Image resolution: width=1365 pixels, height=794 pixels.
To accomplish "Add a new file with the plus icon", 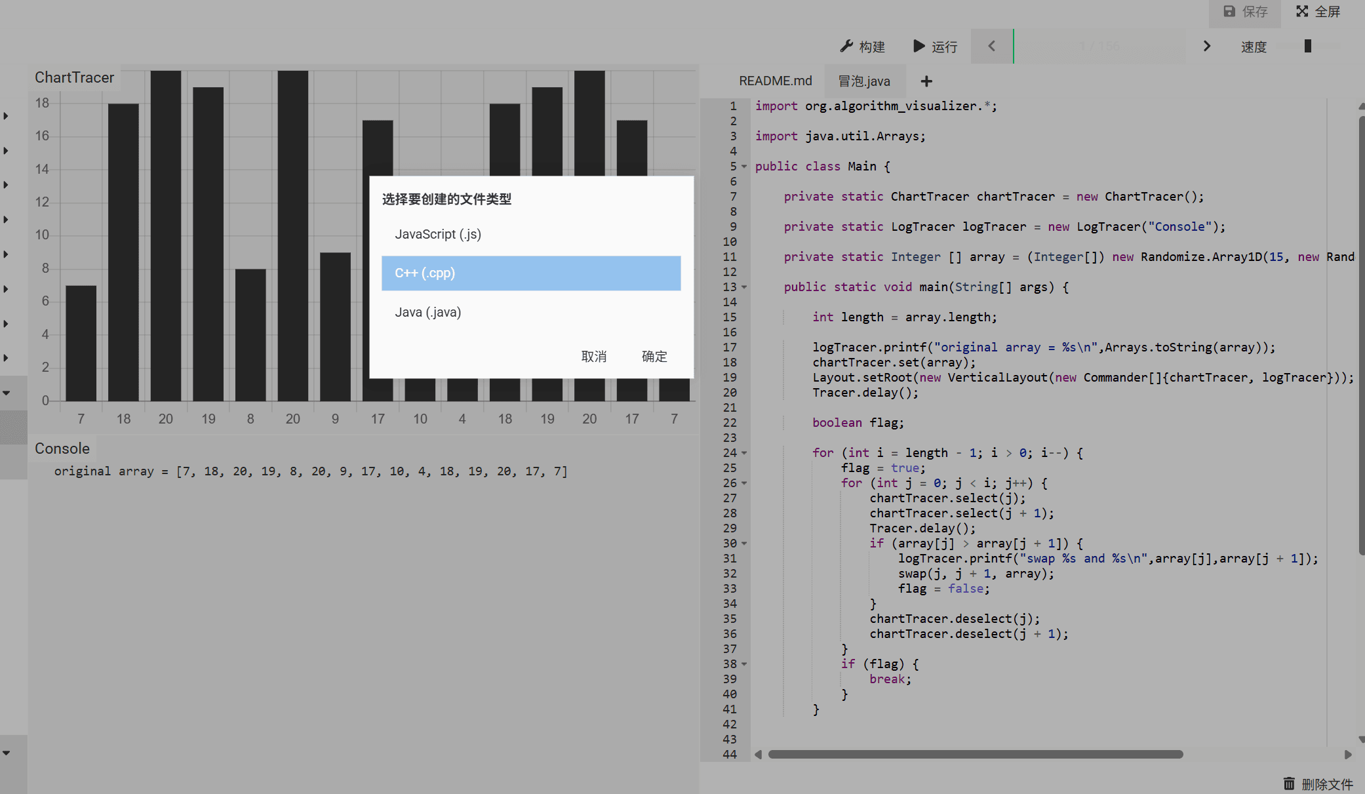I will click(x=926, y=81).
